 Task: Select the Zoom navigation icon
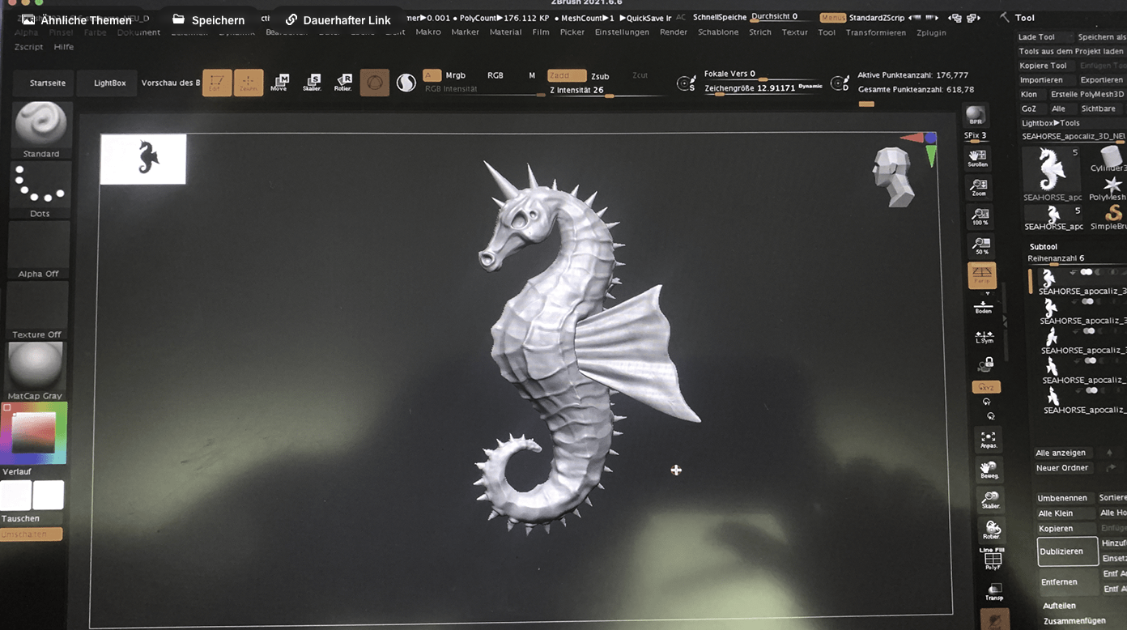click(980, 187)
